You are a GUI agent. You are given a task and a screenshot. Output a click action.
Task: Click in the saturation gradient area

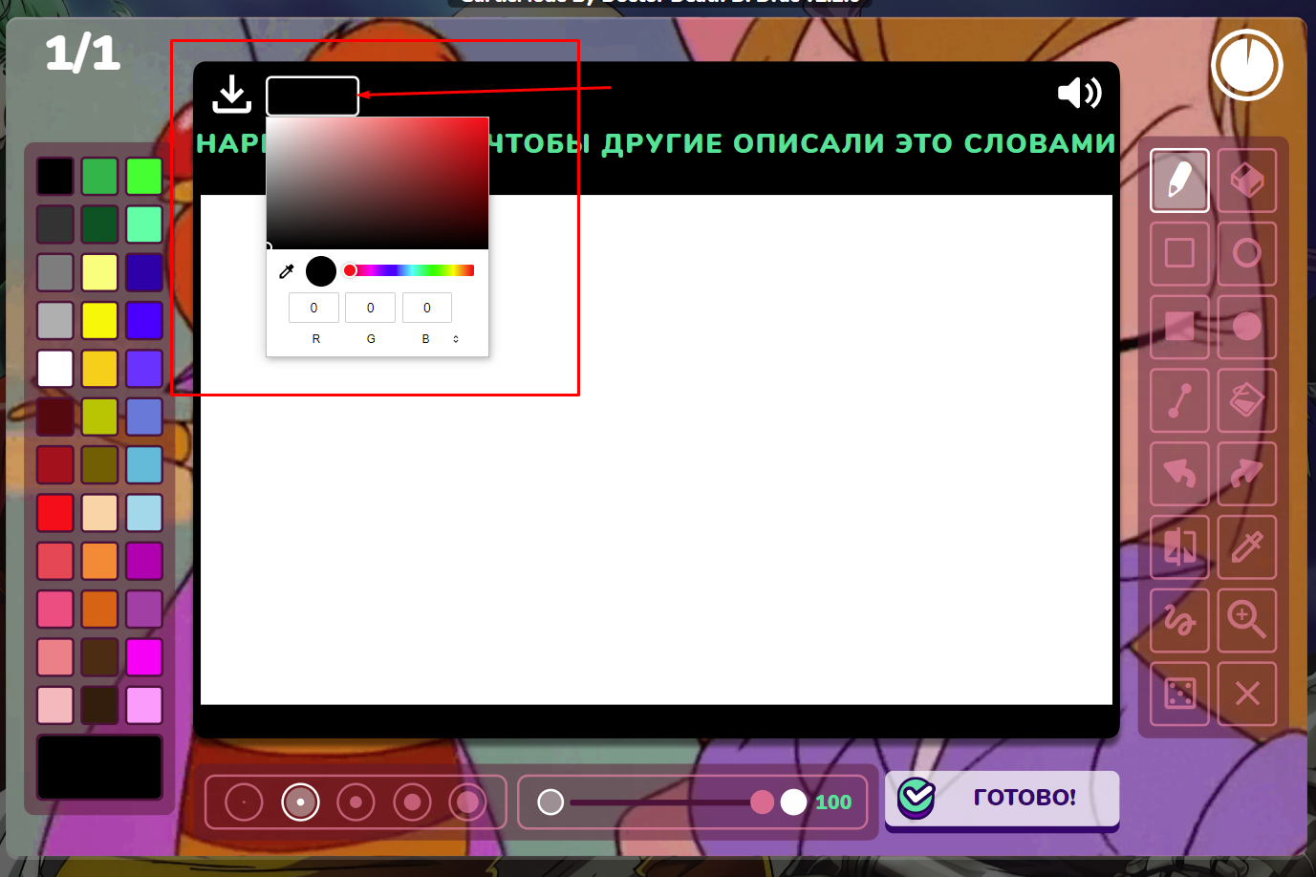(378, 183)
